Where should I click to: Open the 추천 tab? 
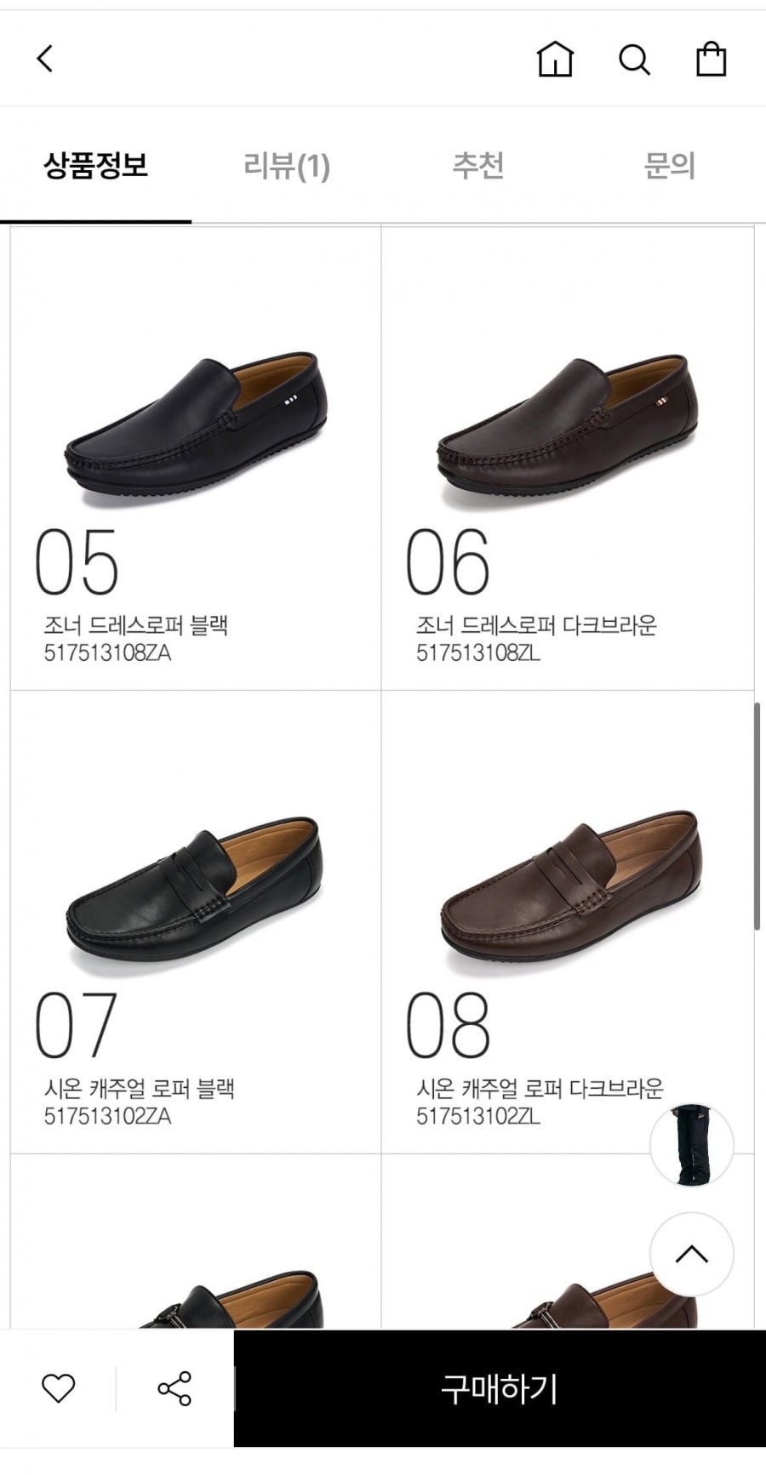tap(478, 165)
